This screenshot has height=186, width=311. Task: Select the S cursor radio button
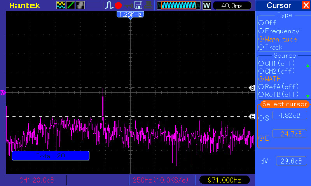pos(261,118)
